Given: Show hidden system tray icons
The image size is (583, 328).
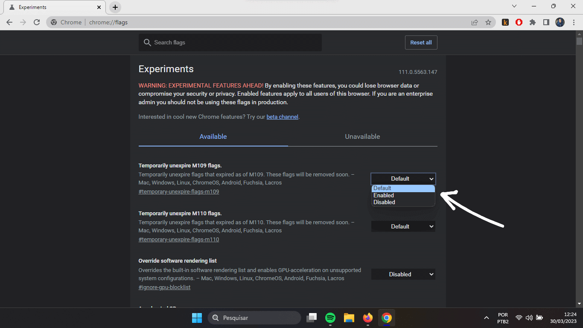Looking at the screenshot, I should click(x=487, y=318).
